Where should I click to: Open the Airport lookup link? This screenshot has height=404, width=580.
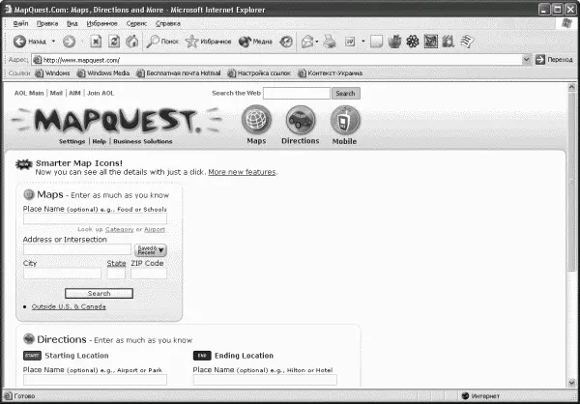click(x=155, y=229)
